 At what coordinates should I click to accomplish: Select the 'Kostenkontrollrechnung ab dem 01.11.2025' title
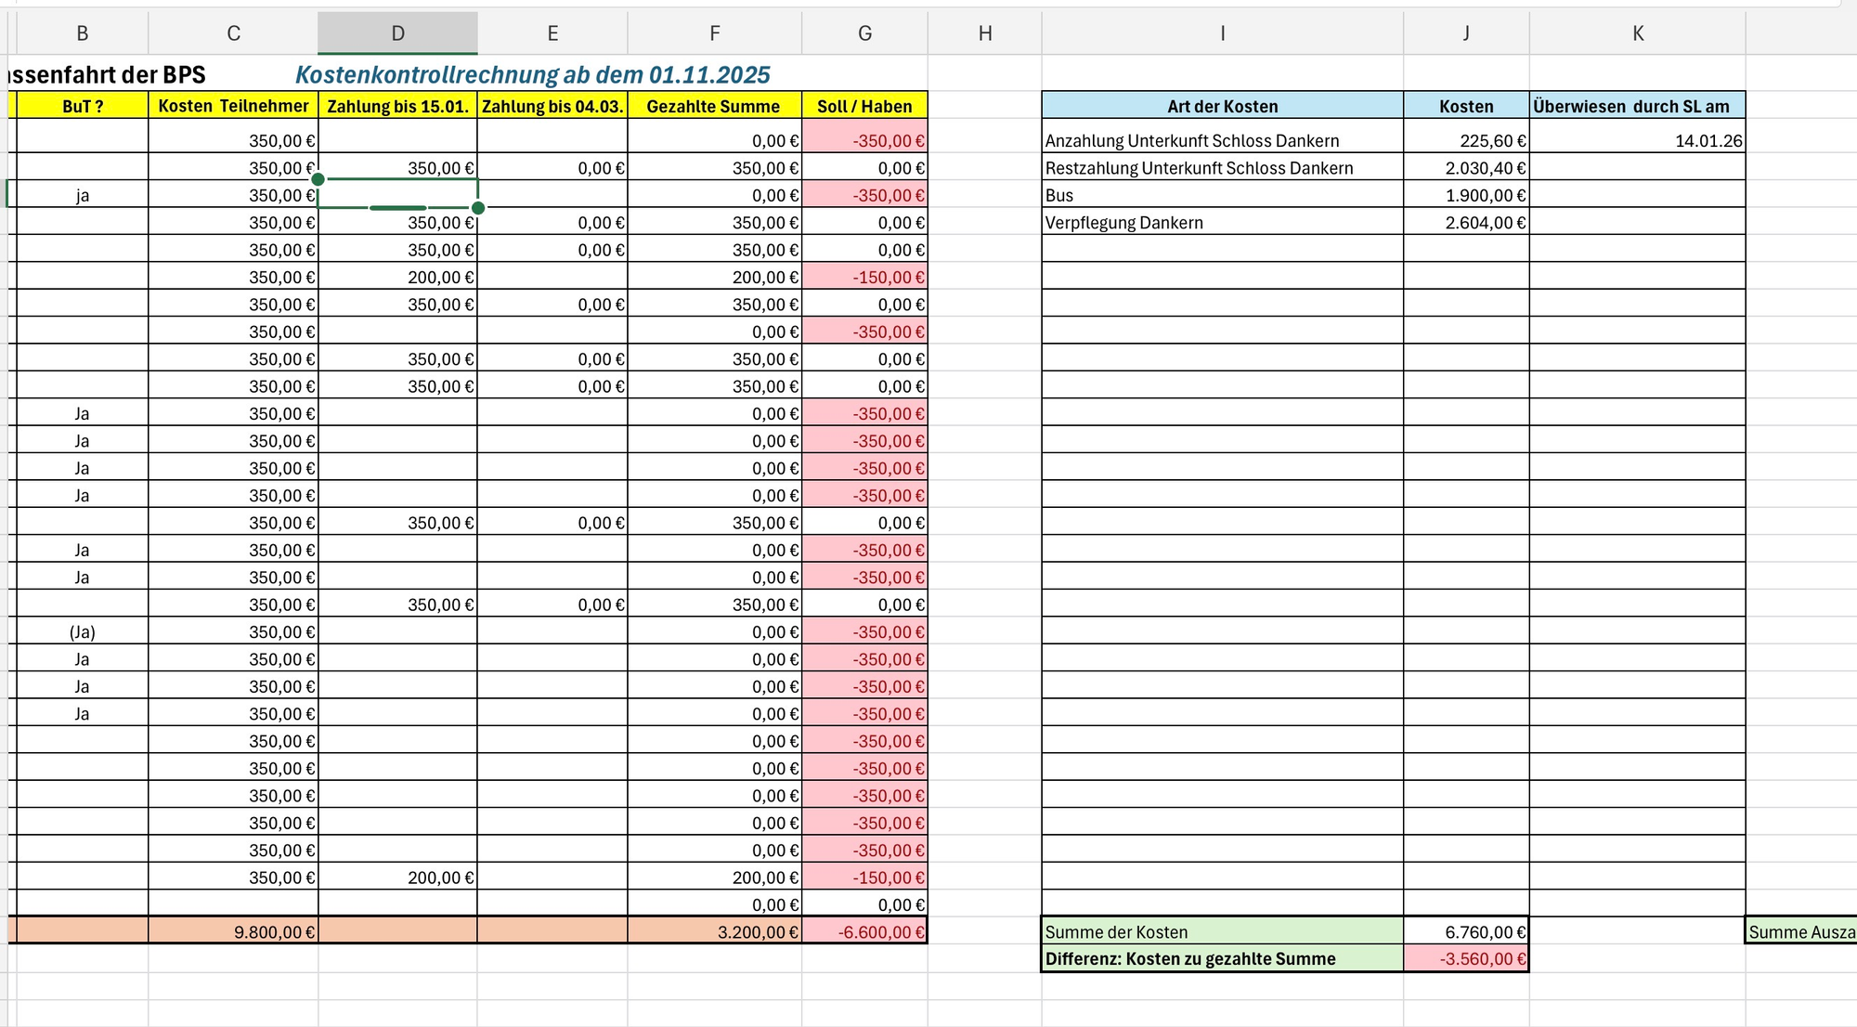coord(533,74)
